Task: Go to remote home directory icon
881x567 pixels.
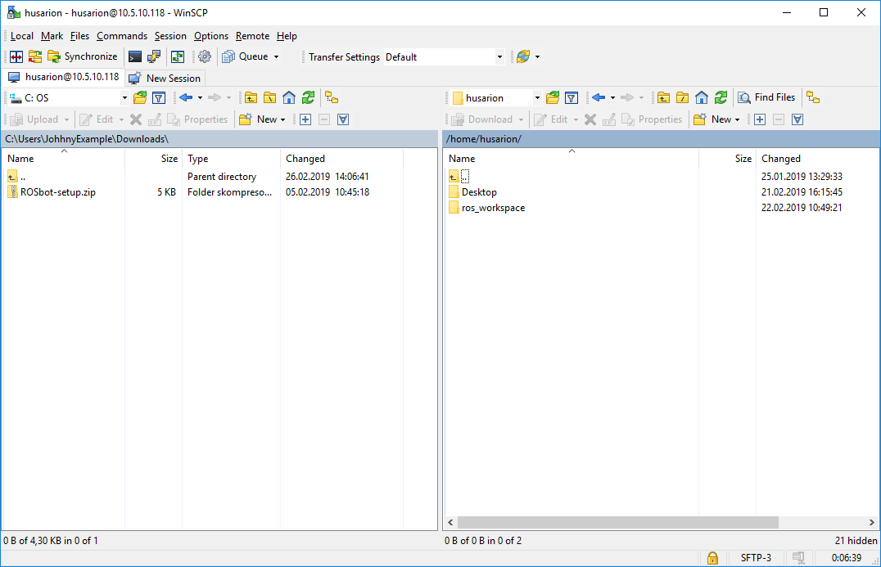Action: tap(701, 97)
